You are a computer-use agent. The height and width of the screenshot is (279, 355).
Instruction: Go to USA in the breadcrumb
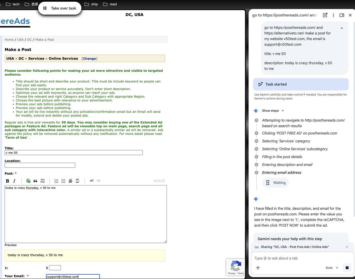[20, 40]
